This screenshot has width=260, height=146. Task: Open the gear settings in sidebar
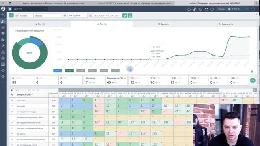click(3, 77)
